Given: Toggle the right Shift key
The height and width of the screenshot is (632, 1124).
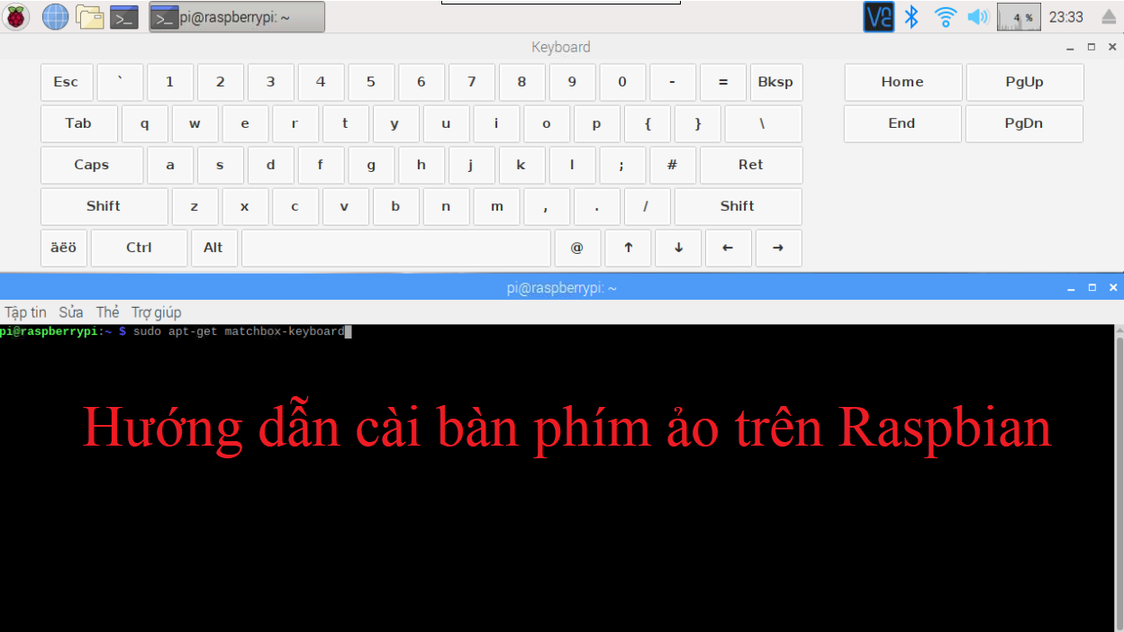Looking at the screenshot, I should click(738, 206).
